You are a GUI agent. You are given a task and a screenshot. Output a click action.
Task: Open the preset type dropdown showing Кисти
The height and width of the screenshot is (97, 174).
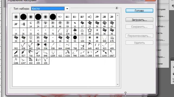click(x=50, y=9)
